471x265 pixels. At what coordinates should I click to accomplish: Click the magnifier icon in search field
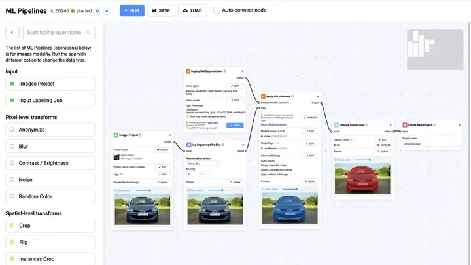coord(88,33)
